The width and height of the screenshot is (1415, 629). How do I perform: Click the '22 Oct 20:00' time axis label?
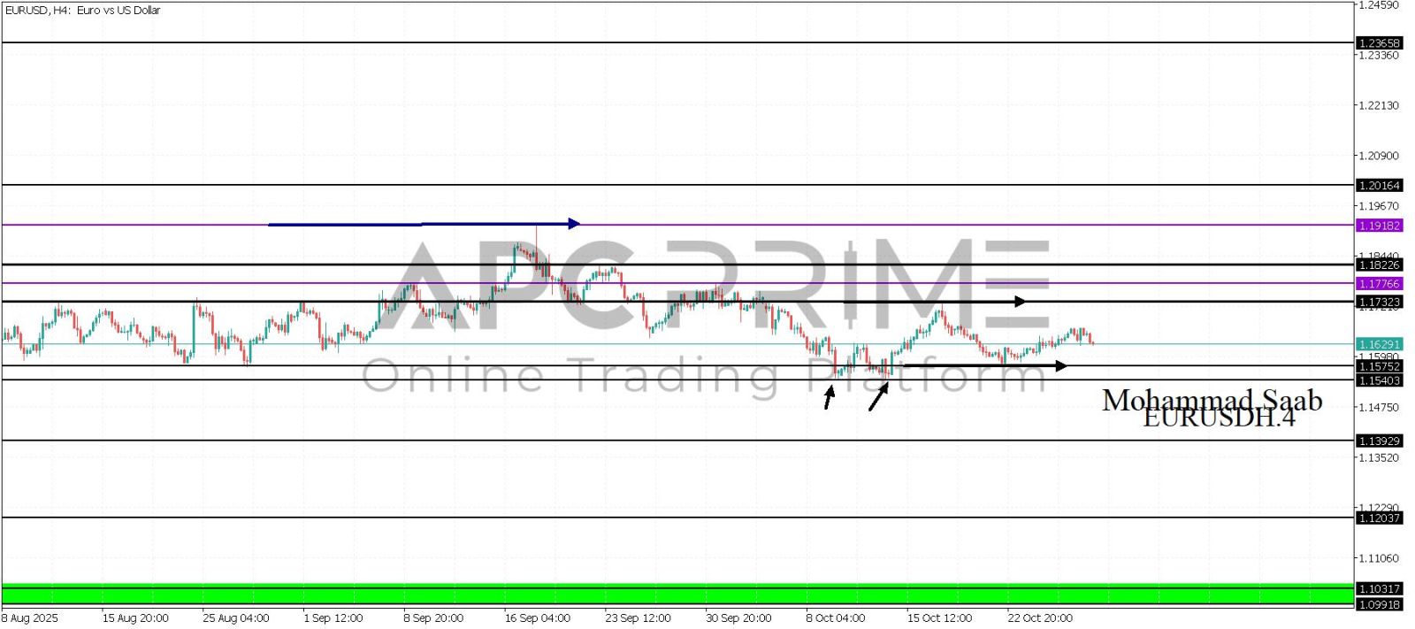tap(1039, 617)
